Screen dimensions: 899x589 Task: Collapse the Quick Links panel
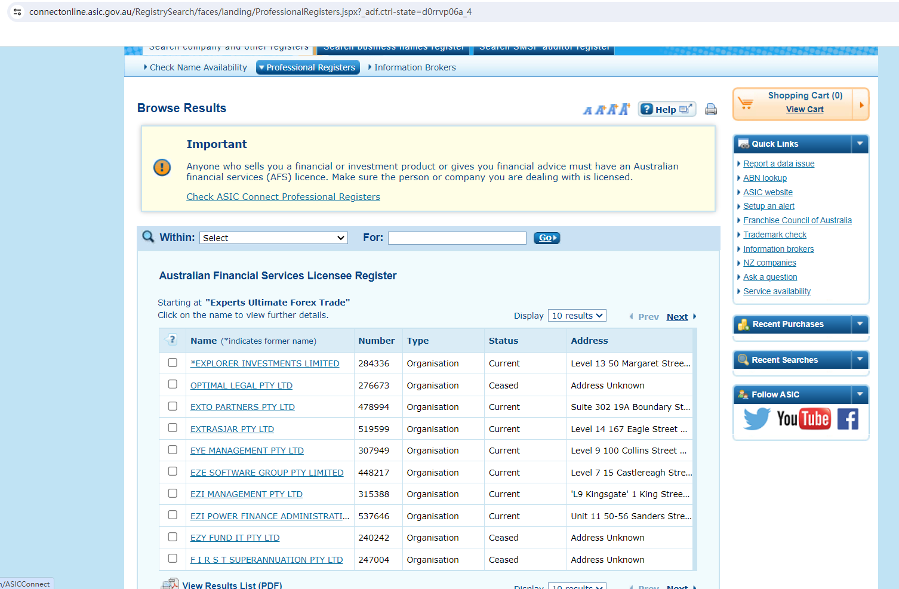(x=860, y=144)
